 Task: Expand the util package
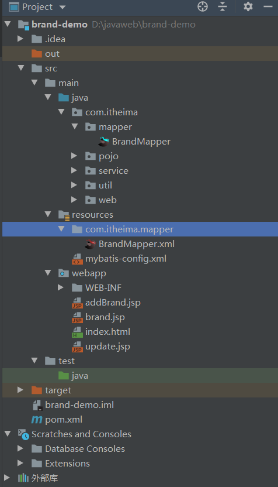point(74,185)
